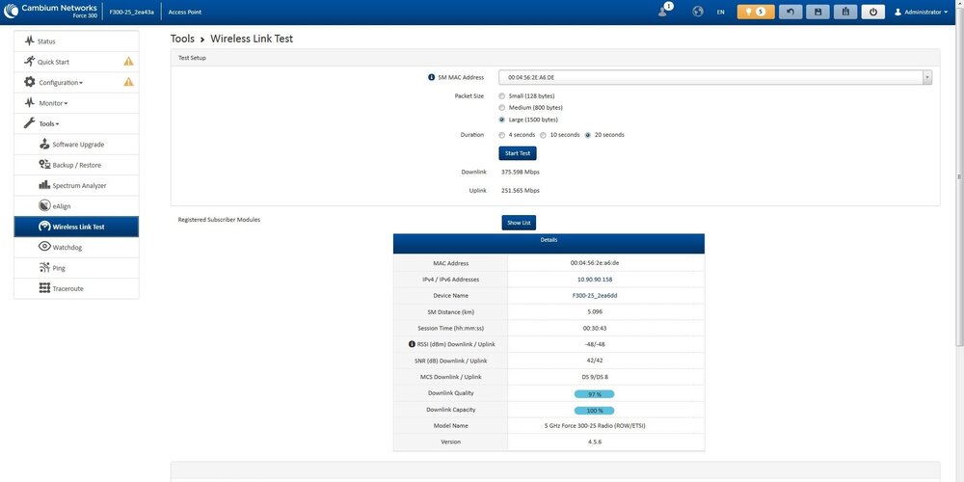The width and height of the screenshot is (964, 482).
Task: Click the save configuration floppy icon
Action: (x=818, y=12)
